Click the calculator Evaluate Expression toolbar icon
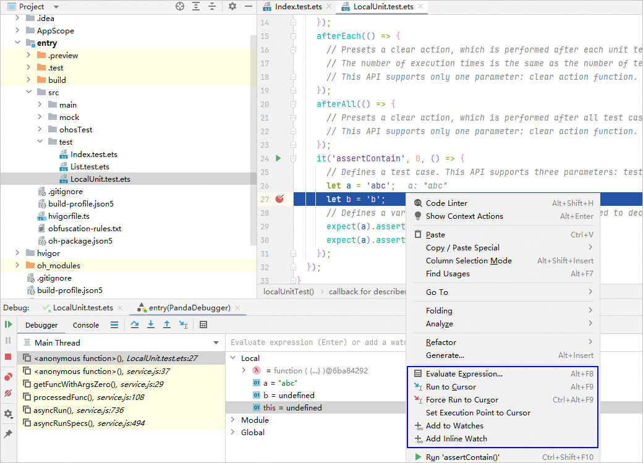Screen dimensions: 643x463 click(x=203, y=325)
